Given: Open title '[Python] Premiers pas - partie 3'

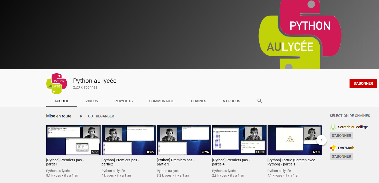Looking at the screenshot, I should [x=176, y=162].
